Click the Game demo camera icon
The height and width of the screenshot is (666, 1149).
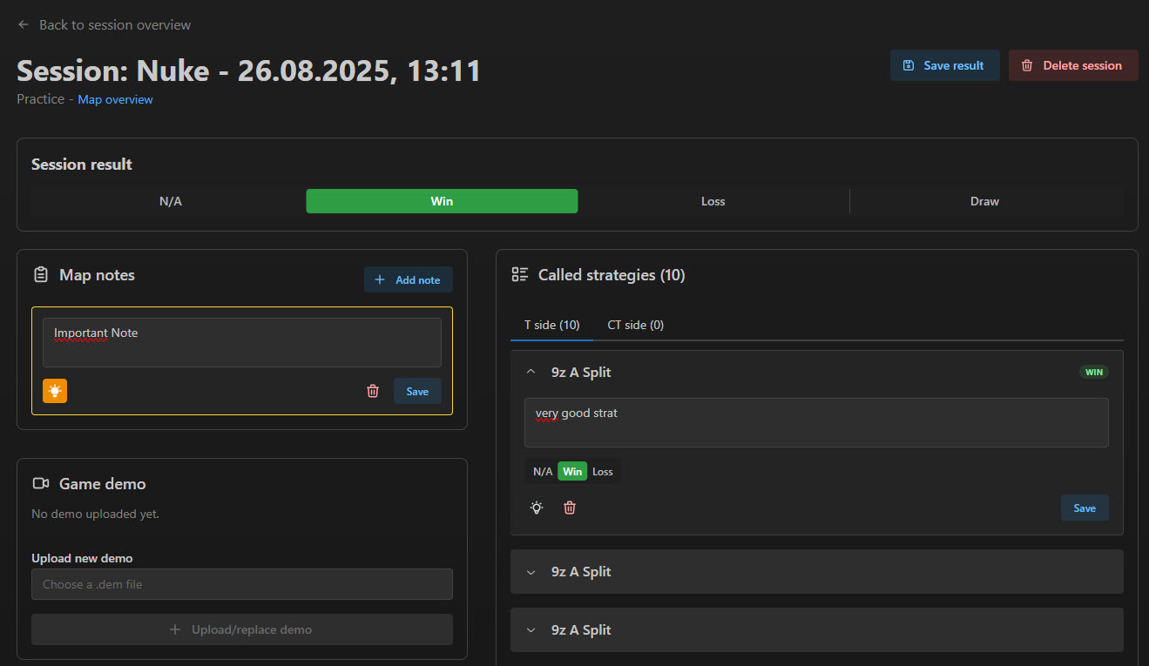pos(41,484)
